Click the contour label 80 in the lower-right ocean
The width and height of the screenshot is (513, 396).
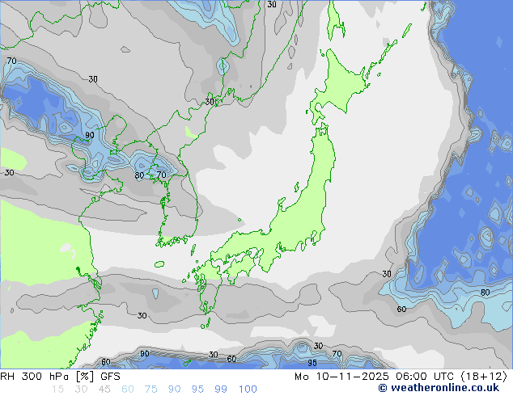click(485, 293)
